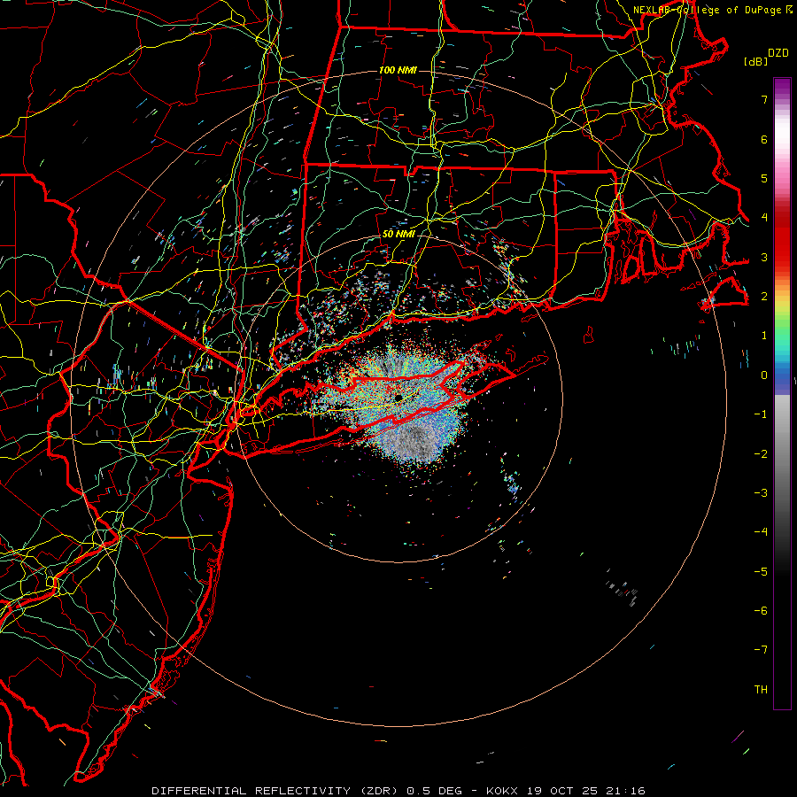797x797 pixels.
Task: Click the red band of the color scale
Action: [782, 239]
